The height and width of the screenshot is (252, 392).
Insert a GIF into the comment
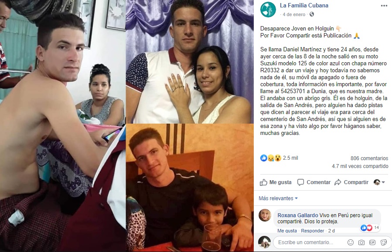click(372, 242)
